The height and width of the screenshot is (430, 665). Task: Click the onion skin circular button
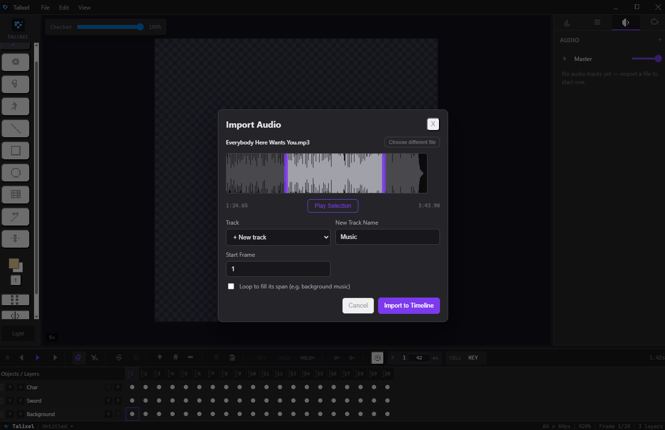377,358
